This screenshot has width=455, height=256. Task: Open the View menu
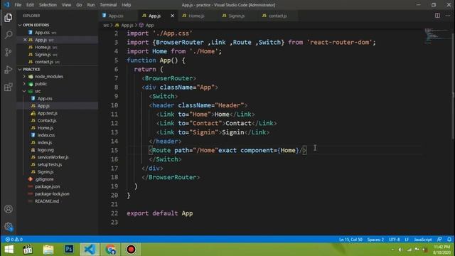(66, 5)
